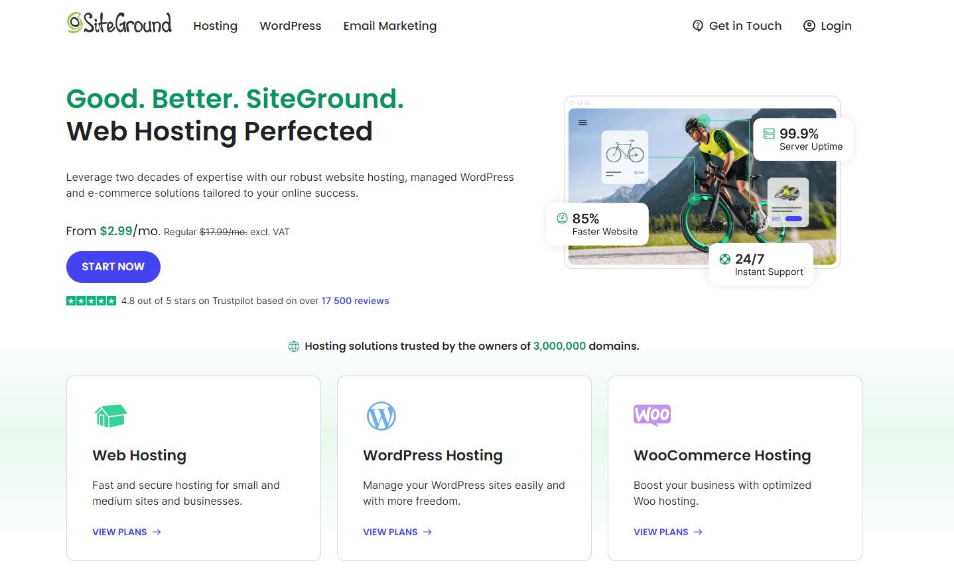Screen dimensions: 954x573
Task: Click the Trustpilot green star rating
Action: tap(91, 301)
